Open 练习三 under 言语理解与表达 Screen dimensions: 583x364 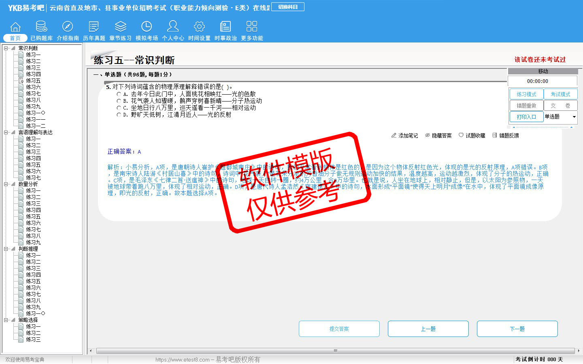click(33, 152)
